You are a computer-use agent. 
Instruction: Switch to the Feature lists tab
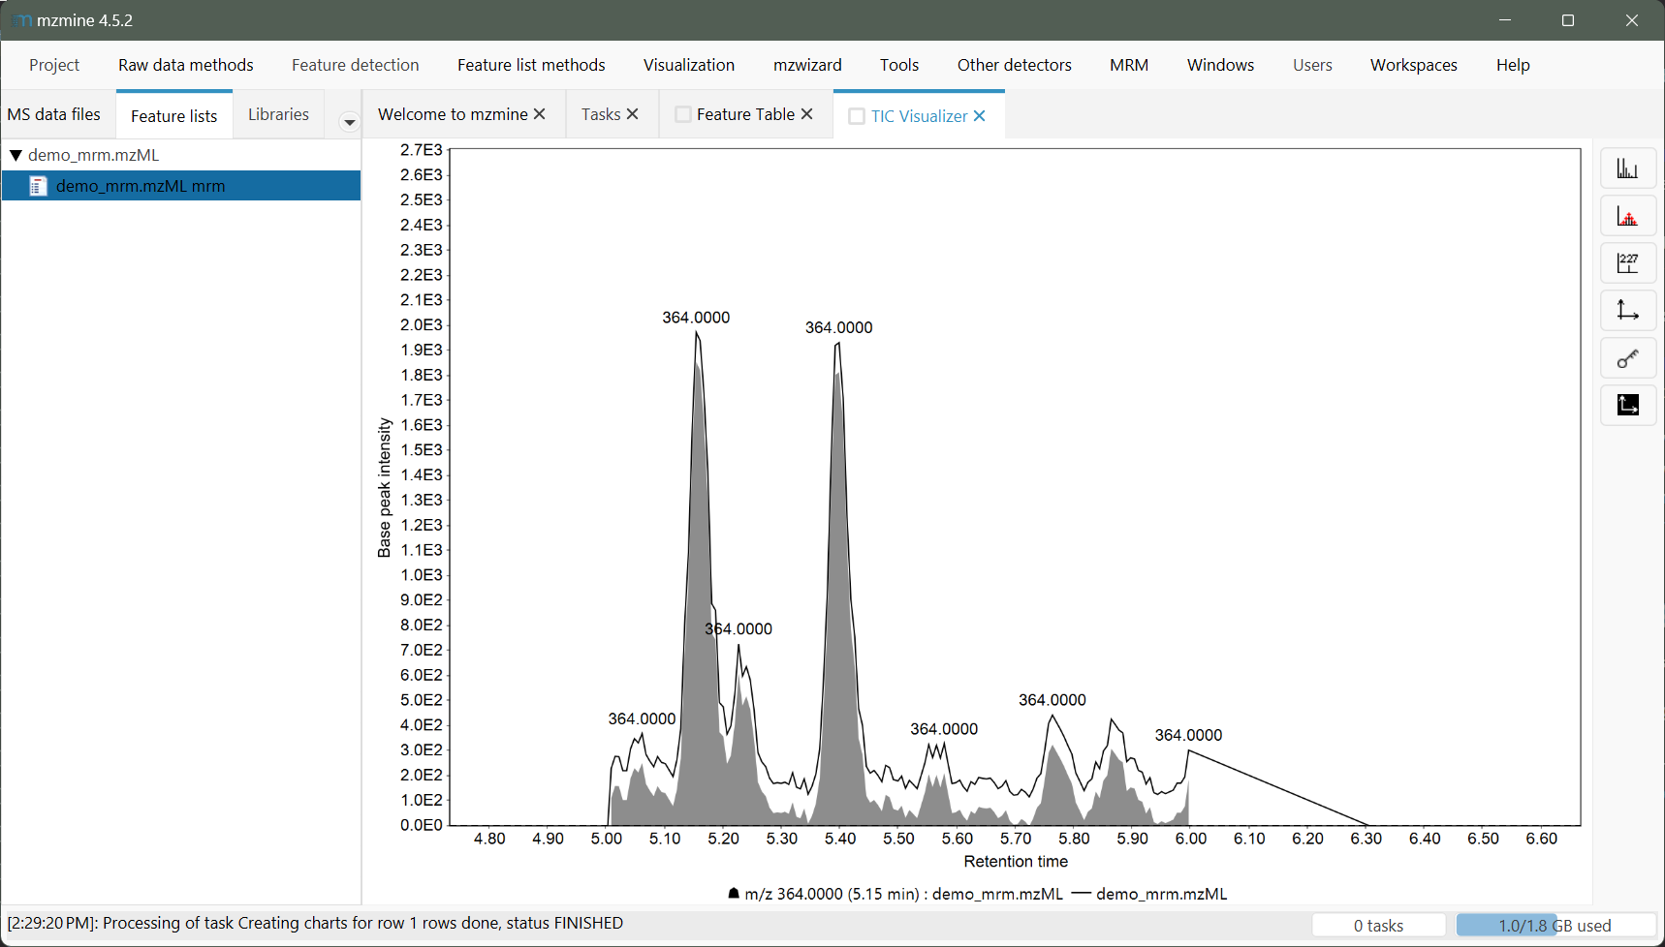pyautogui.click(x=174, y=116)
